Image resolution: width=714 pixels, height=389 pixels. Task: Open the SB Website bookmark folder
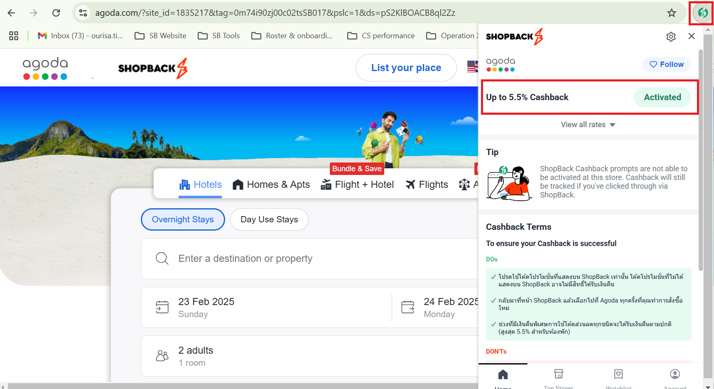pyautogui.click(x=161, y=36)
